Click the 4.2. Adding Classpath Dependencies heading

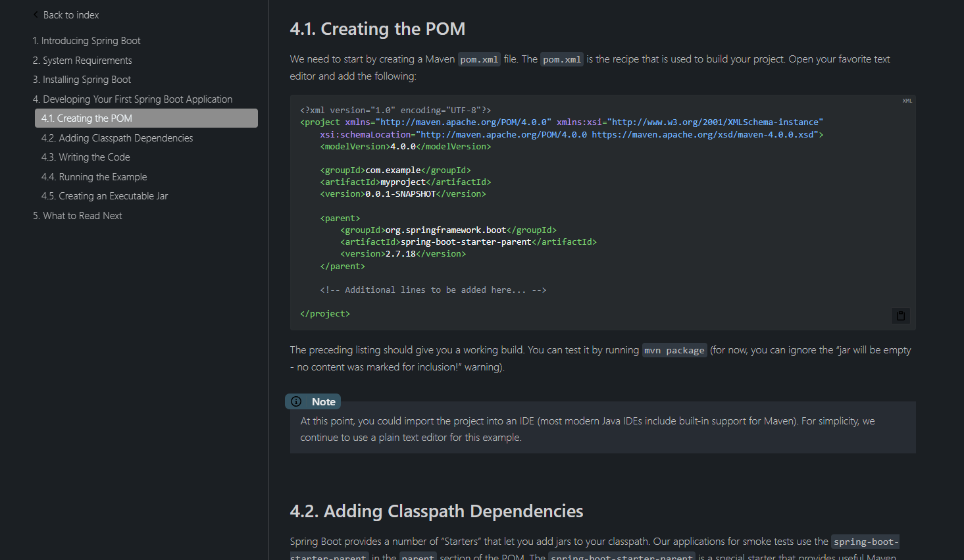pyautogui.click(x=437, y=511)
